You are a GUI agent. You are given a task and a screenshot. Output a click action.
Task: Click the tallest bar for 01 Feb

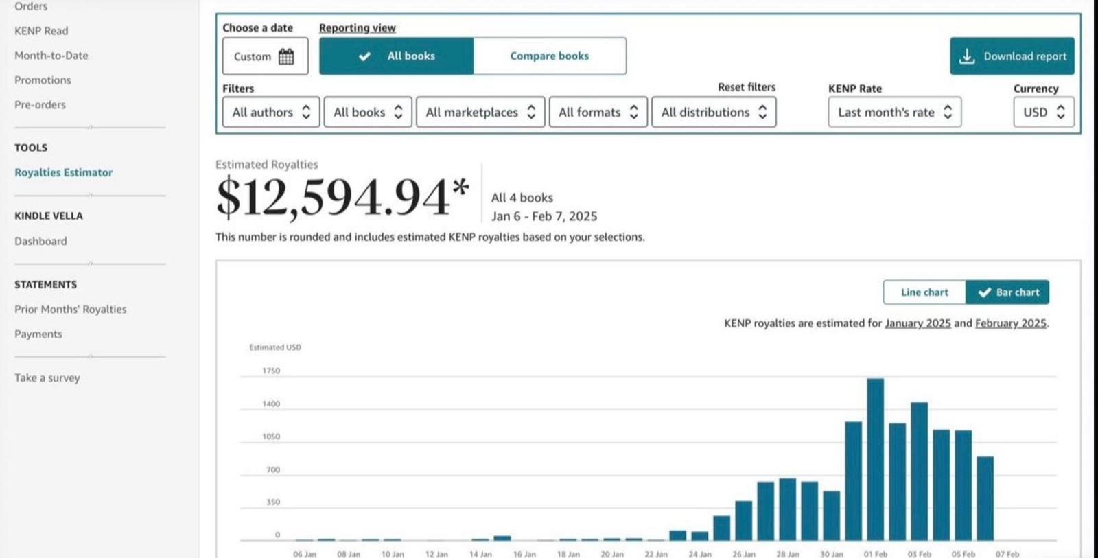[875, 458]
